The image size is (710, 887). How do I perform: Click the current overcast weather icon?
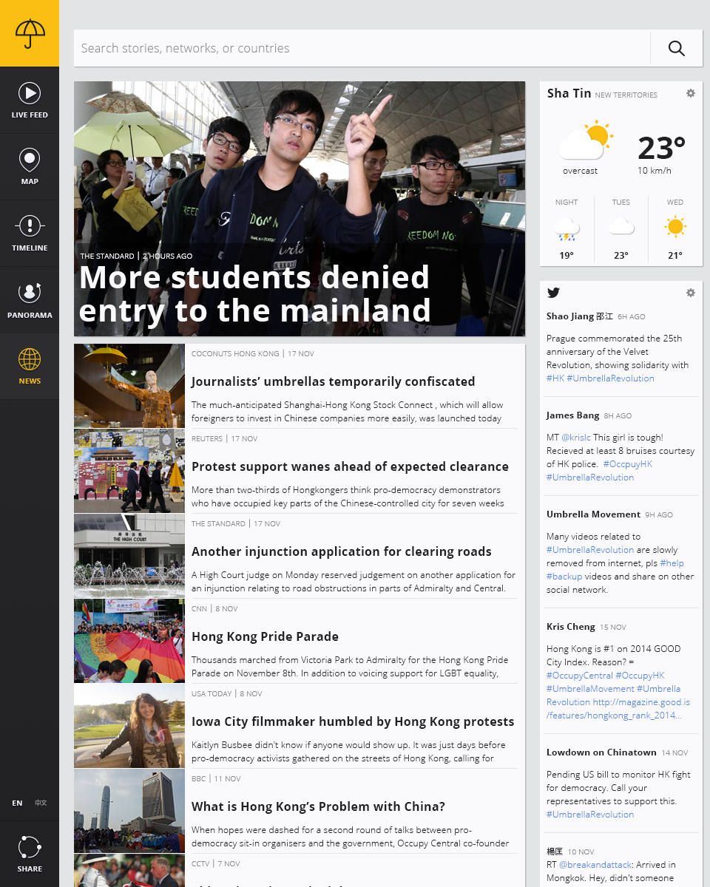point(586,142)
